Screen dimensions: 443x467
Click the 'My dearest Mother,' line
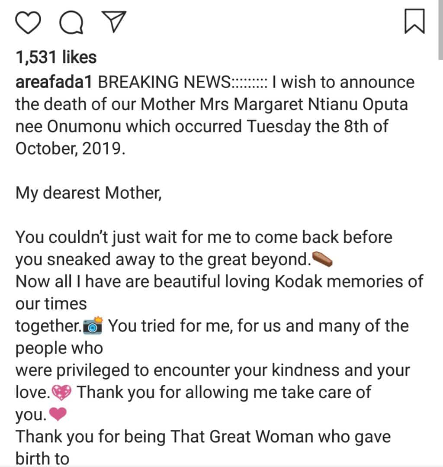point(88,193)
